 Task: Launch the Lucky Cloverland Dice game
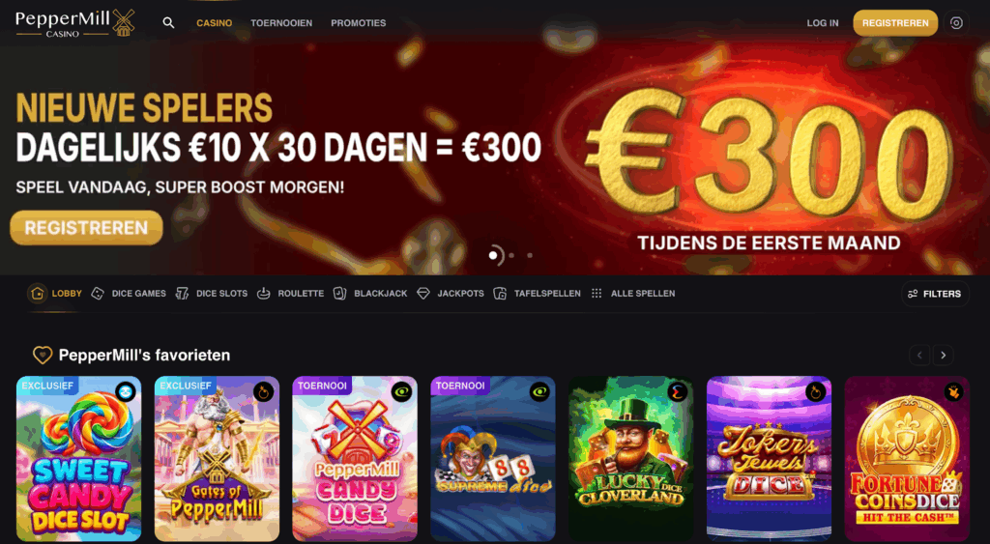coord(630,459)
